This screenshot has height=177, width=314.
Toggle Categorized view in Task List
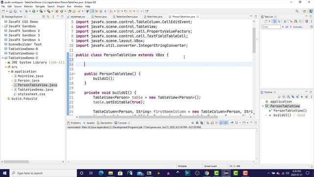[275, 21]
